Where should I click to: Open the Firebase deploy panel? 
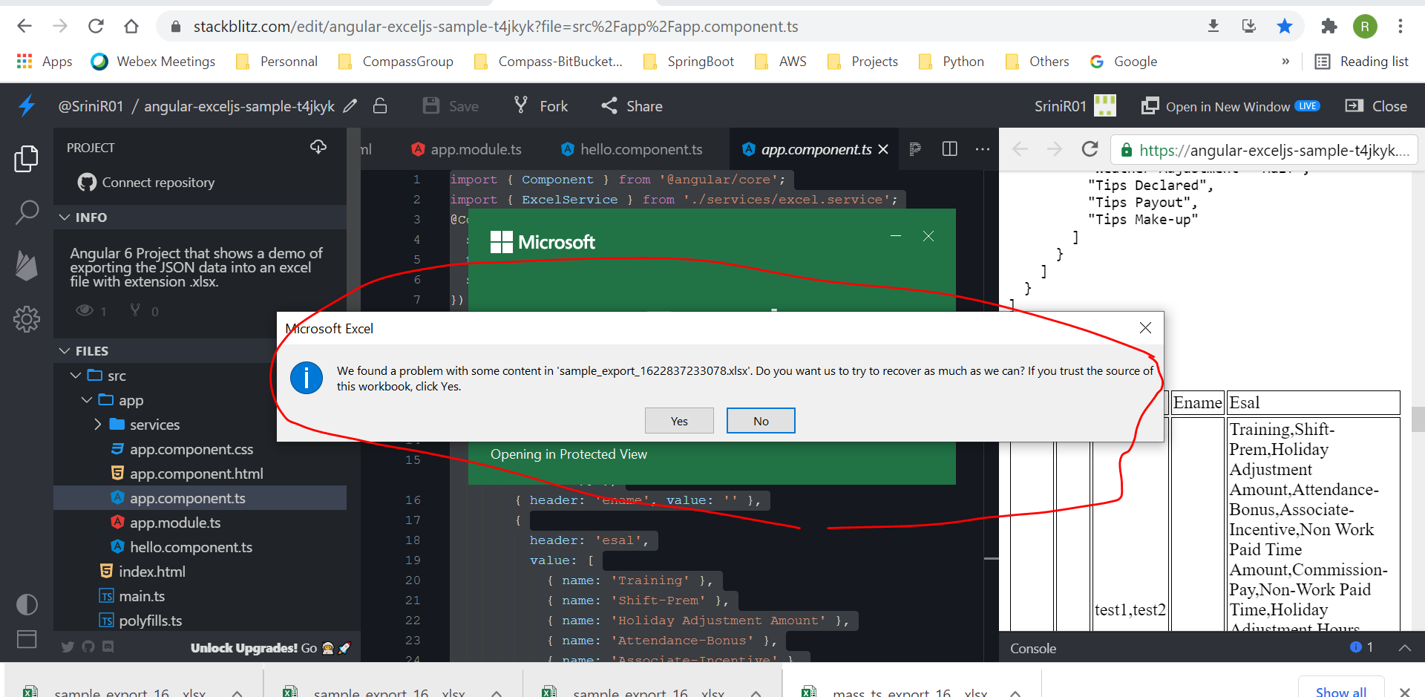coord(27,266)
